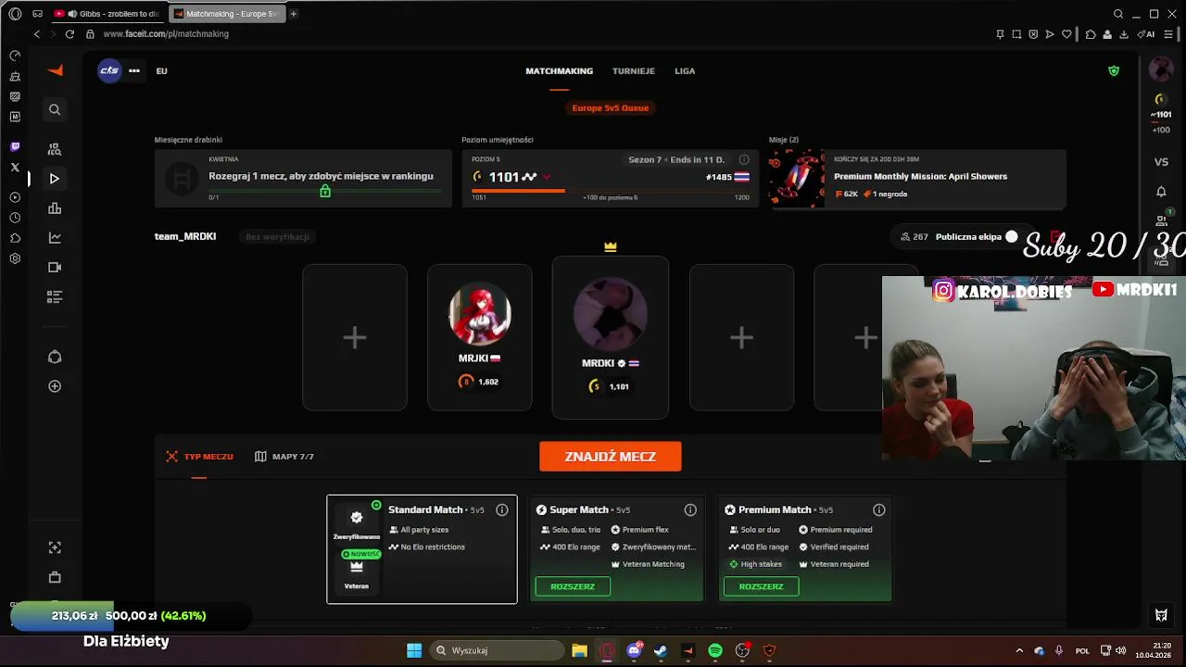
Task: Show Standard Match info icon
Action: [502, 510]
